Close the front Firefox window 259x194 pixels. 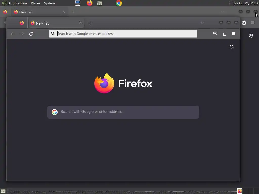pyautogui.click(x=236, y=23)
